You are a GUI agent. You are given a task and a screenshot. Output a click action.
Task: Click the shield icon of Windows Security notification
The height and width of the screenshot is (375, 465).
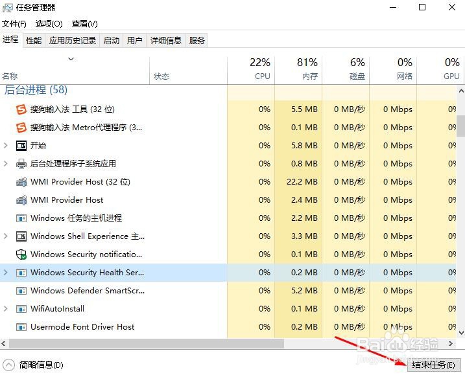tap(21, 254)
